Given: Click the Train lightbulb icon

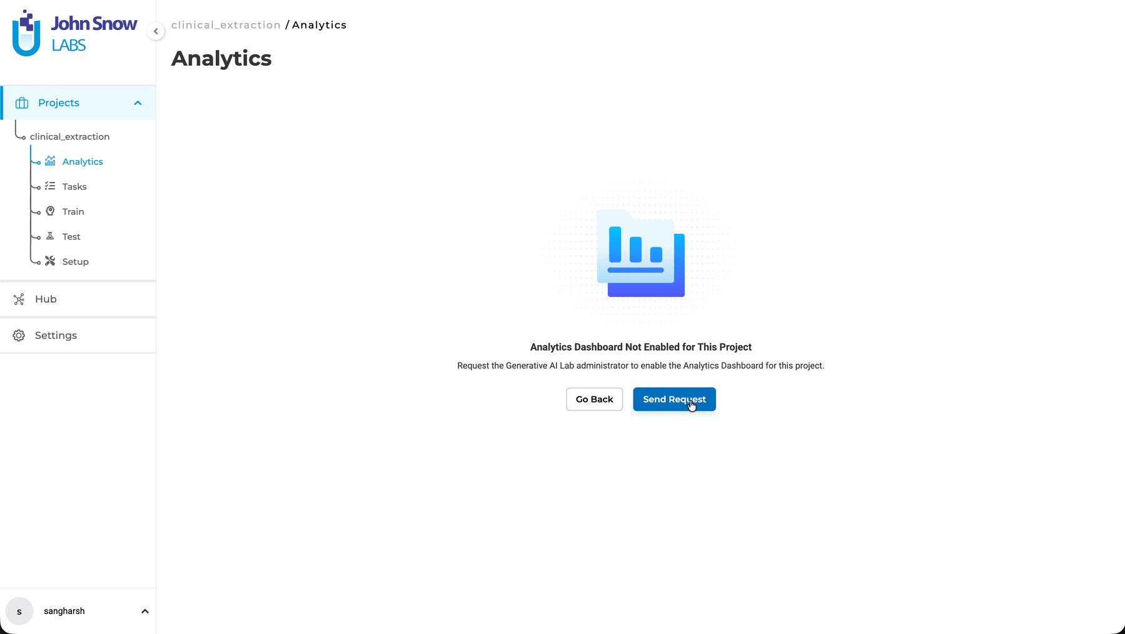Looking at the screenshot, I should (x=50, y=211).
